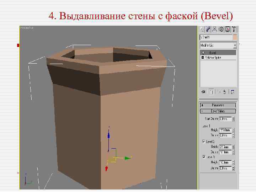Image resolution: width=256 pixels, height=192 pixels.
Task: Select Editable Spline in the stack
Action: pos(218,58)
